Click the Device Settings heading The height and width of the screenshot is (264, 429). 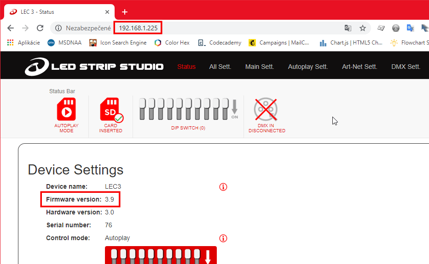point(75,170)
